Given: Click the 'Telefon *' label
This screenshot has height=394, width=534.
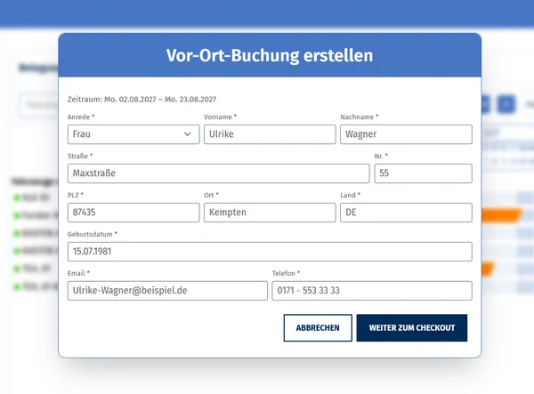Looking at the screenshot, I should pos(286,273).
